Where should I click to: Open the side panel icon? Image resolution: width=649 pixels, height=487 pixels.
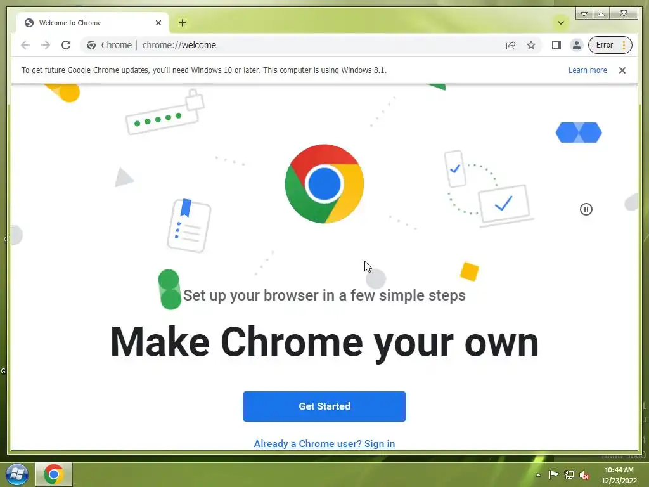(556, 45)
